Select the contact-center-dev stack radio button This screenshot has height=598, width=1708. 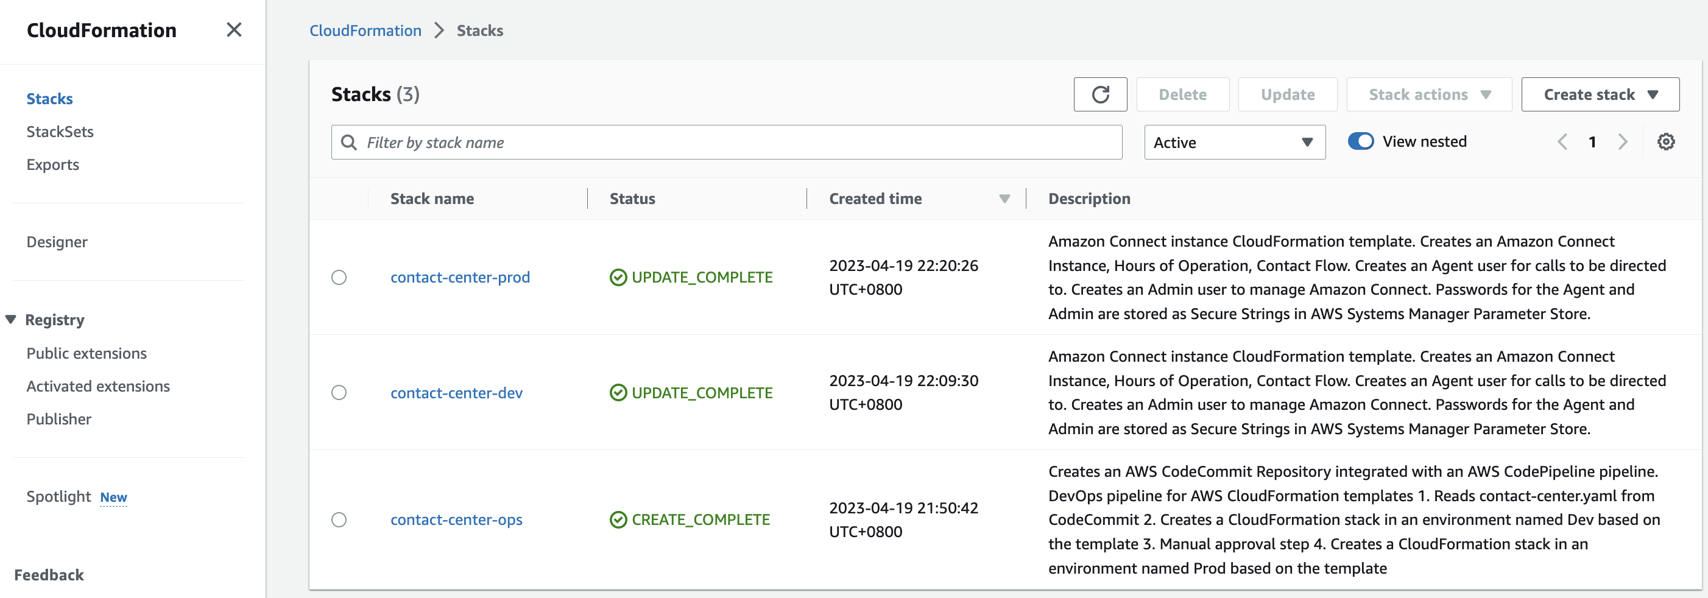pyautogui.click(x=339, y=393)
